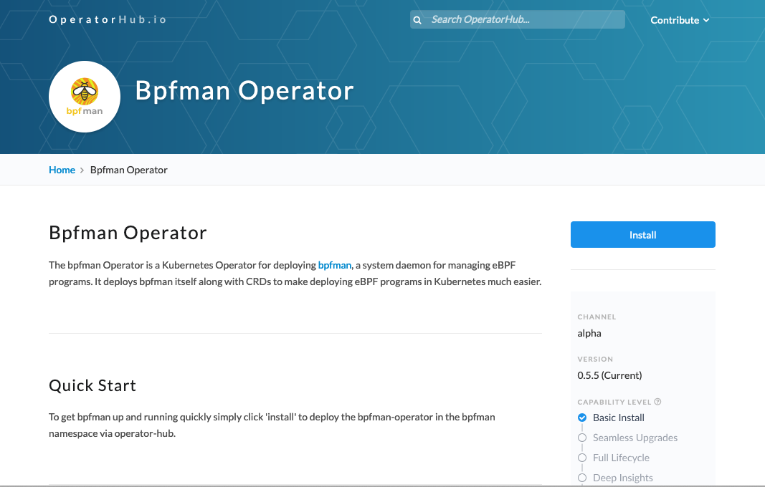The height and width of the screenshot is (487, 765).
Task: Click the Bpfman Operator breadcrumb entry
Action: tap(128, 170)
